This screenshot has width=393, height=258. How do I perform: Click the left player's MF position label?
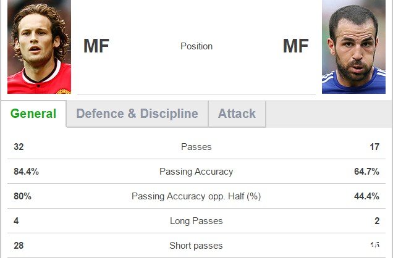click(96, 46)
